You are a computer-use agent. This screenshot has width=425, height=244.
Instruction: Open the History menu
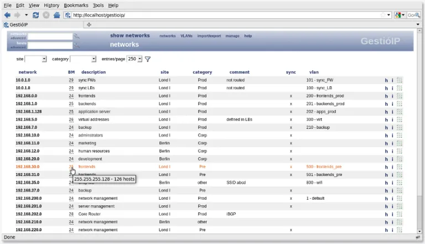pyautogui.click(x=51, y=5)
